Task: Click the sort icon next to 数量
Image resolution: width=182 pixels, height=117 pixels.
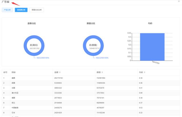Action: click(x=103, y=72)
